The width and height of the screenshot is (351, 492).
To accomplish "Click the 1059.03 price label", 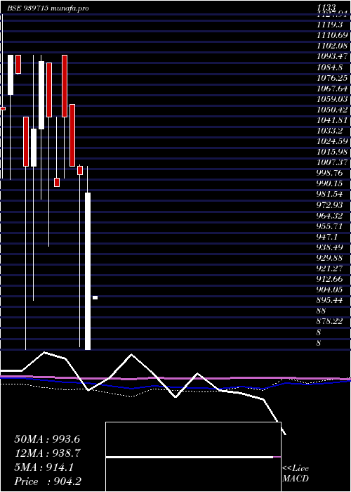I will 332,99.
